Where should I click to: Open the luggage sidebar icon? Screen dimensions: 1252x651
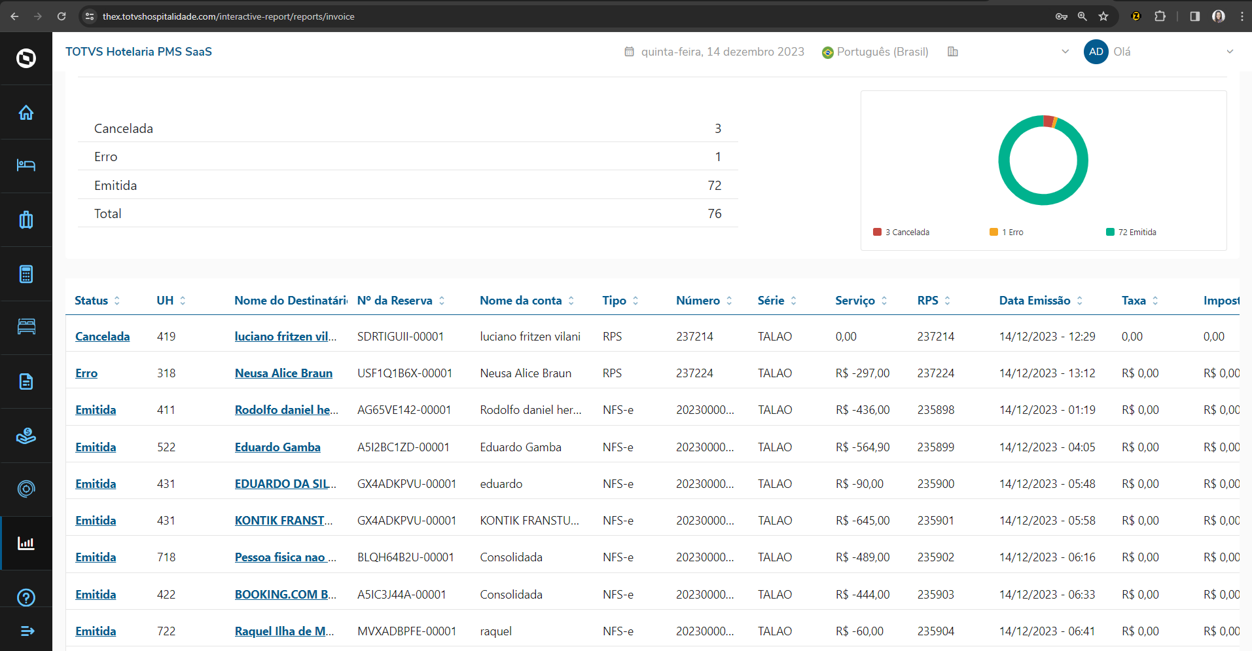pos(26,219)
